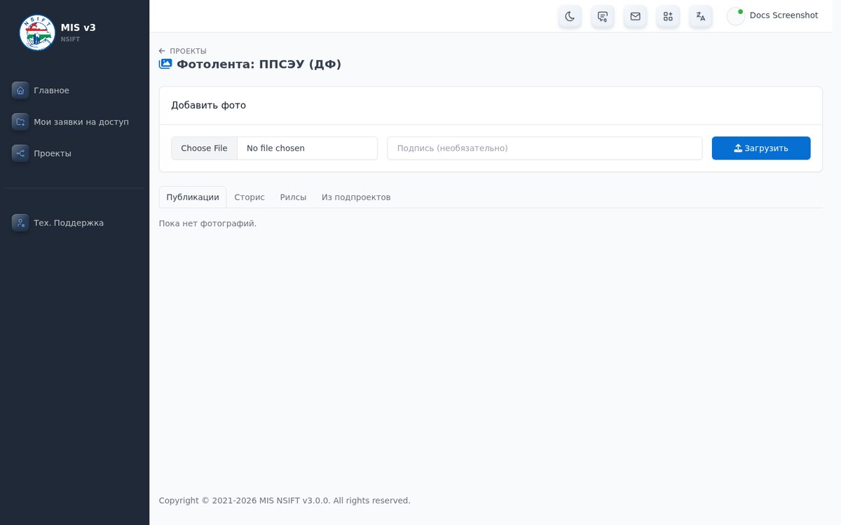Open Мои заявки на доступ sidebar item
The height and width of the screenshot is (525, 841).
pos(74,122)
